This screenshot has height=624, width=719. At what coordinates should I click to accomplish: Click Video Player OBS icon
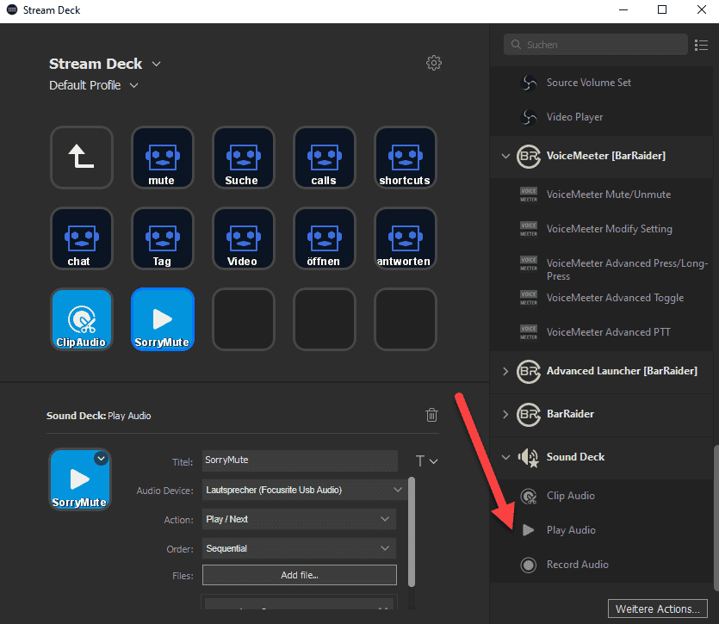(x=529, y=117)
